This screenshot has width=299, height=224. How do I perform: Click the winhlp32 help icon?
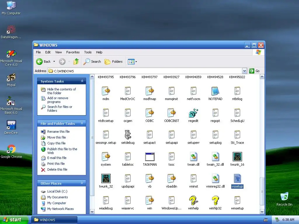click(x=215, y=200)
